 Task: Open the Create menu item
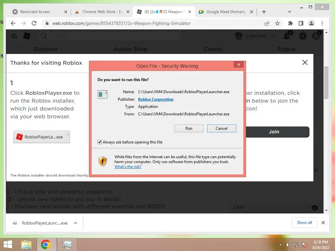213,49
